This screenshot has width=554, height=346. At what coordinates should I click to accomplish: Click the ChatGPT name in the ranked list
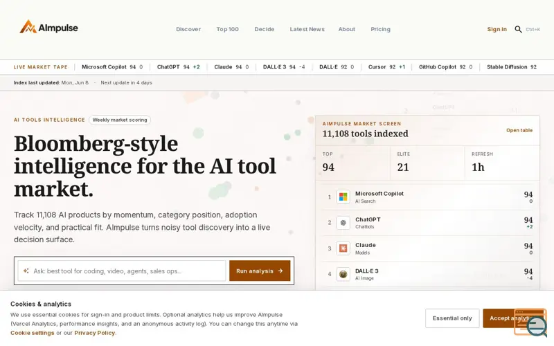pyautogui.click(x=368, y=219)
